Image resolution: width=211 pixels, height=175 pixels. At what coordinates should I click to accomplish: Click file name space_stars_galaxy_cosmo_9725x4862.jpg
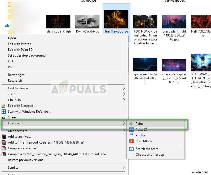point(174,78)
